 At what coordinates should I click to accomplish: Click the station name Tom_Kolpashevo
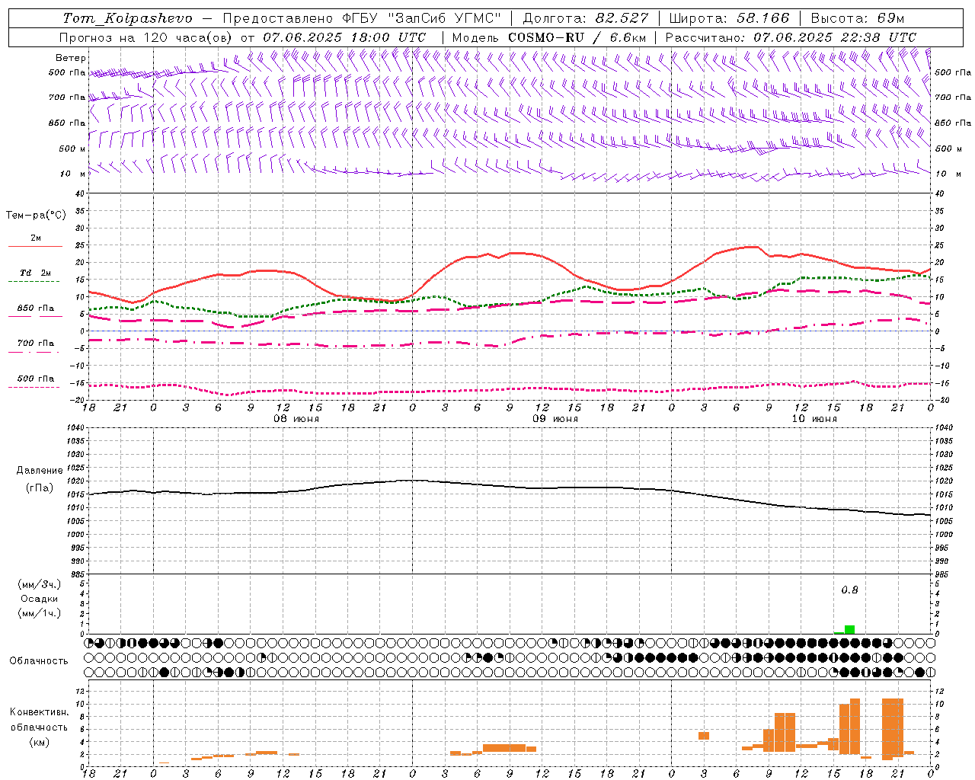127,18
